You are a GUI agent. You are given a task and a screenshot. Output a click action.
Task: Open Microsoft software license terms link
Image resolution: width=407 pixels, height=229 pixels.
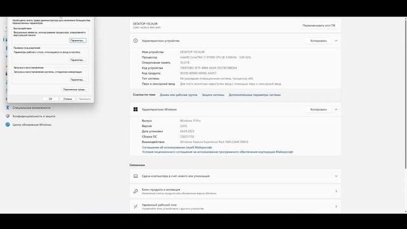click(217, 152)
